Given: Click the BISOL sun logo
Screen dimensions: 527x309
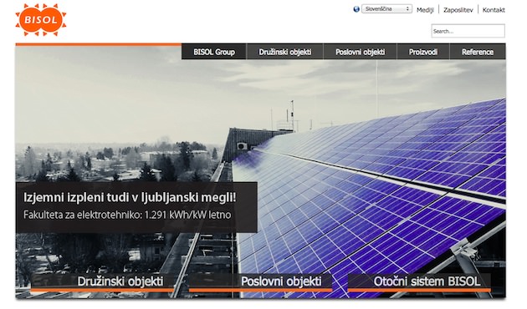Looking at the screenshot, I should point(41,20).
